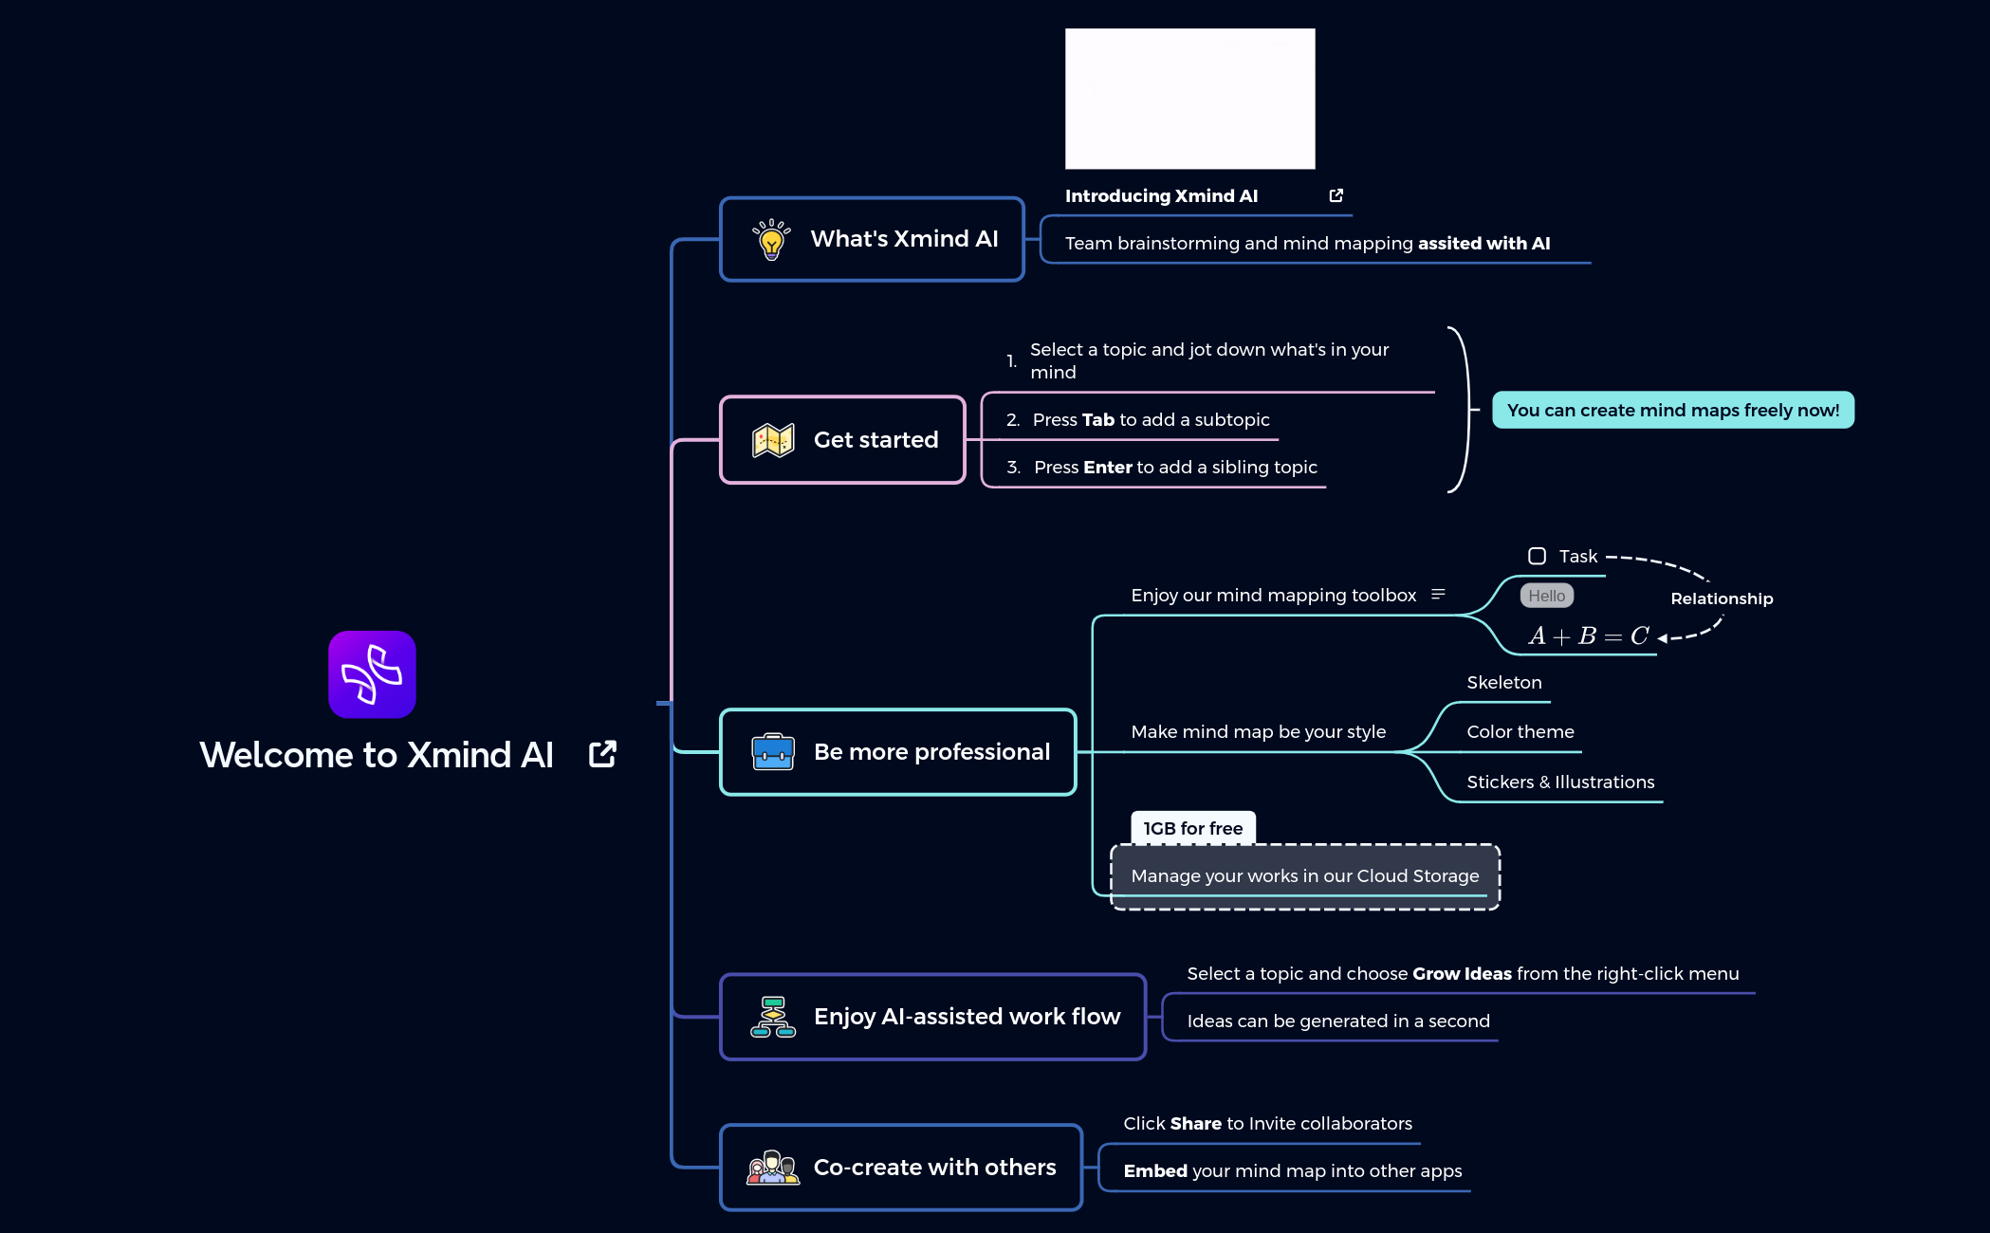The width and height of the screenshot is (1990, 1233).
Task: Select the Enjoy AI-assisted work flow topic
Action: (932, 1017)
